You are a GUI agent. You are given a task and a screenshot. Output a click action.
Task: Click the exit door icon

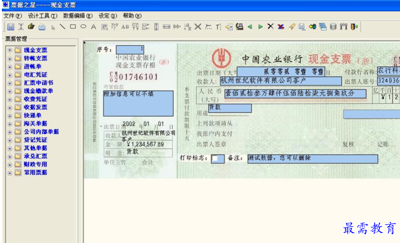[x=354, y=27]
